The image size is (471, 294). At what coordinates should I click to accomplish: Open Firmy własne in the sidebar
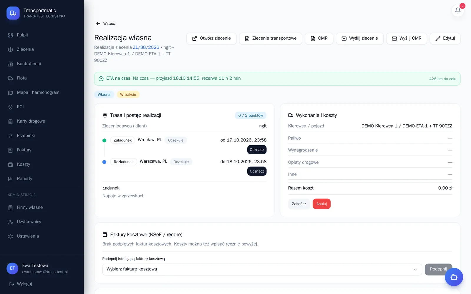pos(42,208)
